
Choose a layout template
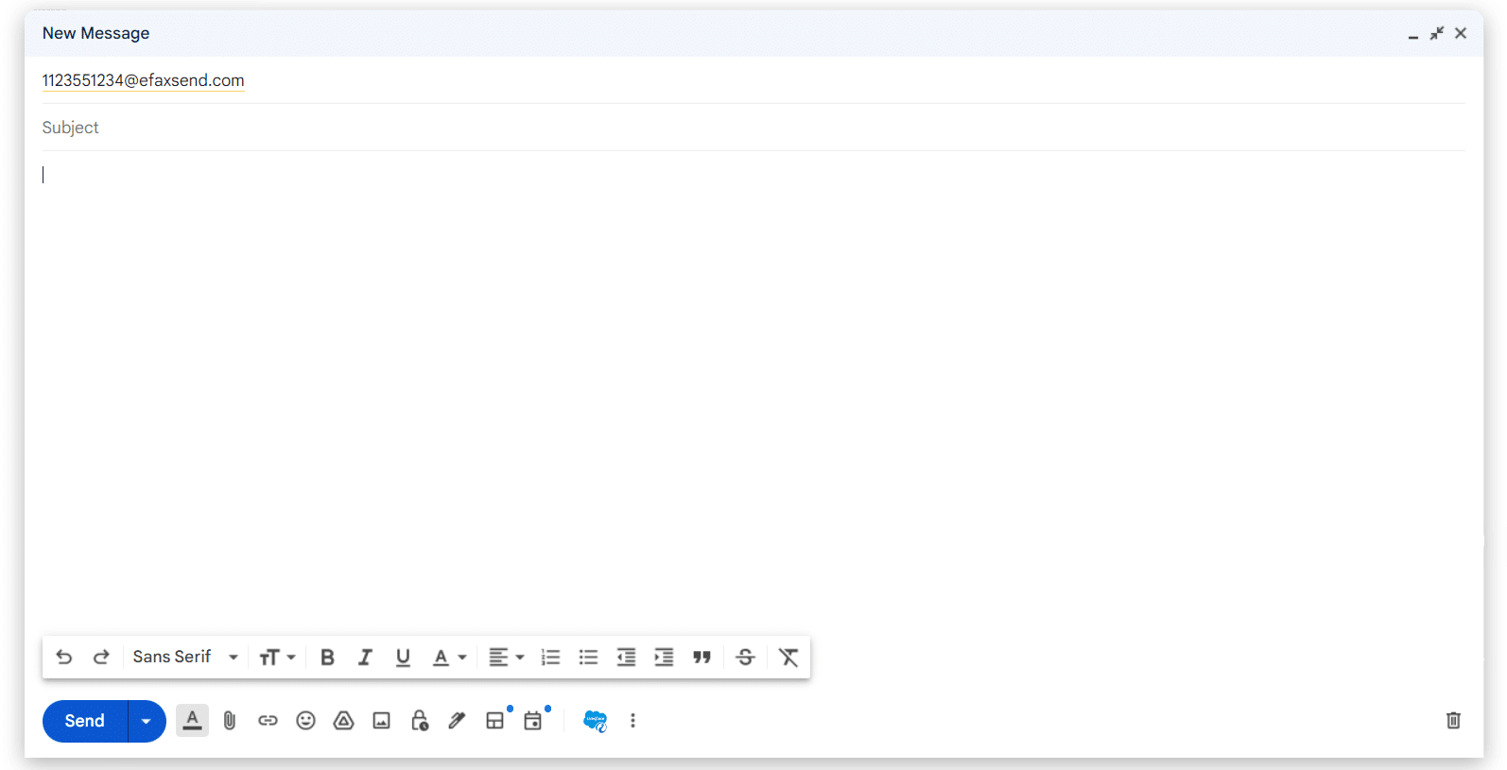click(x=494, y=721)
